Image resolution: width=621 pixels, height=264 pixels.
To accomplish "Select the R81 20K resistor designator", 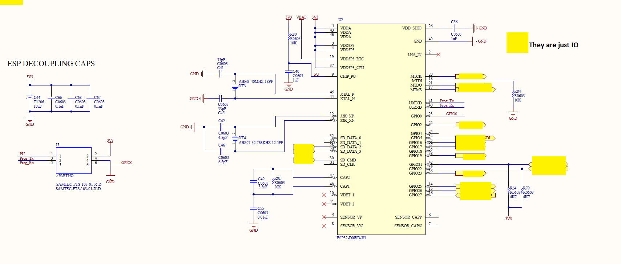I will point(278,178).
